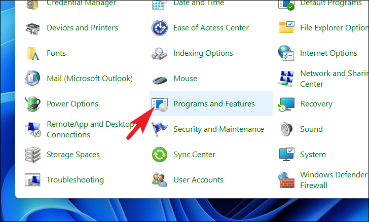The height and width of the screenshot is (222, 369).
Task: Open the Mouse icon
Action: tap(159, 80)
